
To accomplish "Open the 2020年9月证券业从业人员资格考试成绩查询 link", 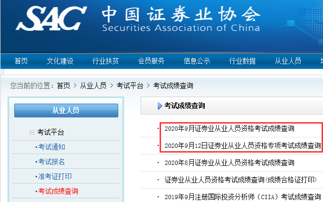I will pyautogui.click(x=229, y=128).
